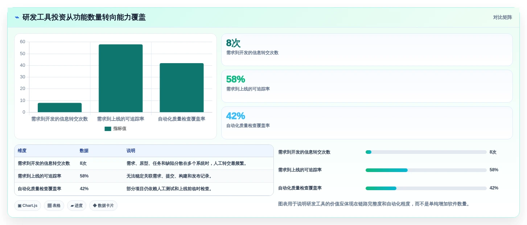Click the 数据 table column header
The width and height of the screenshot is (527, 225).
point(84,151)
